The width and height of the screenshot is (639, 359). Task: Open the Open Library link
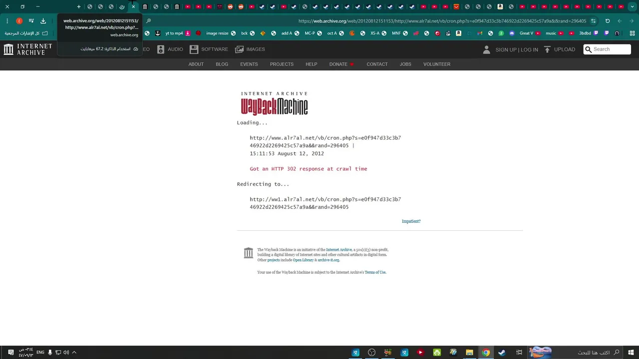point(303,260)
